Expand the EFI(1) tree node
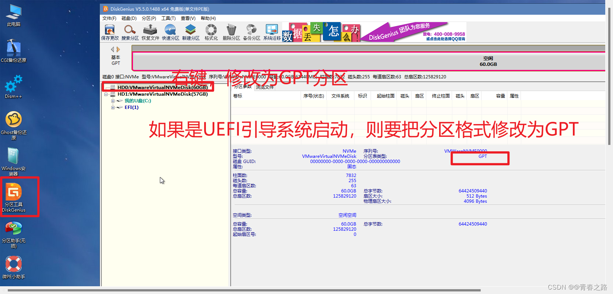This screenshot has width=613, height=294. 113,107
